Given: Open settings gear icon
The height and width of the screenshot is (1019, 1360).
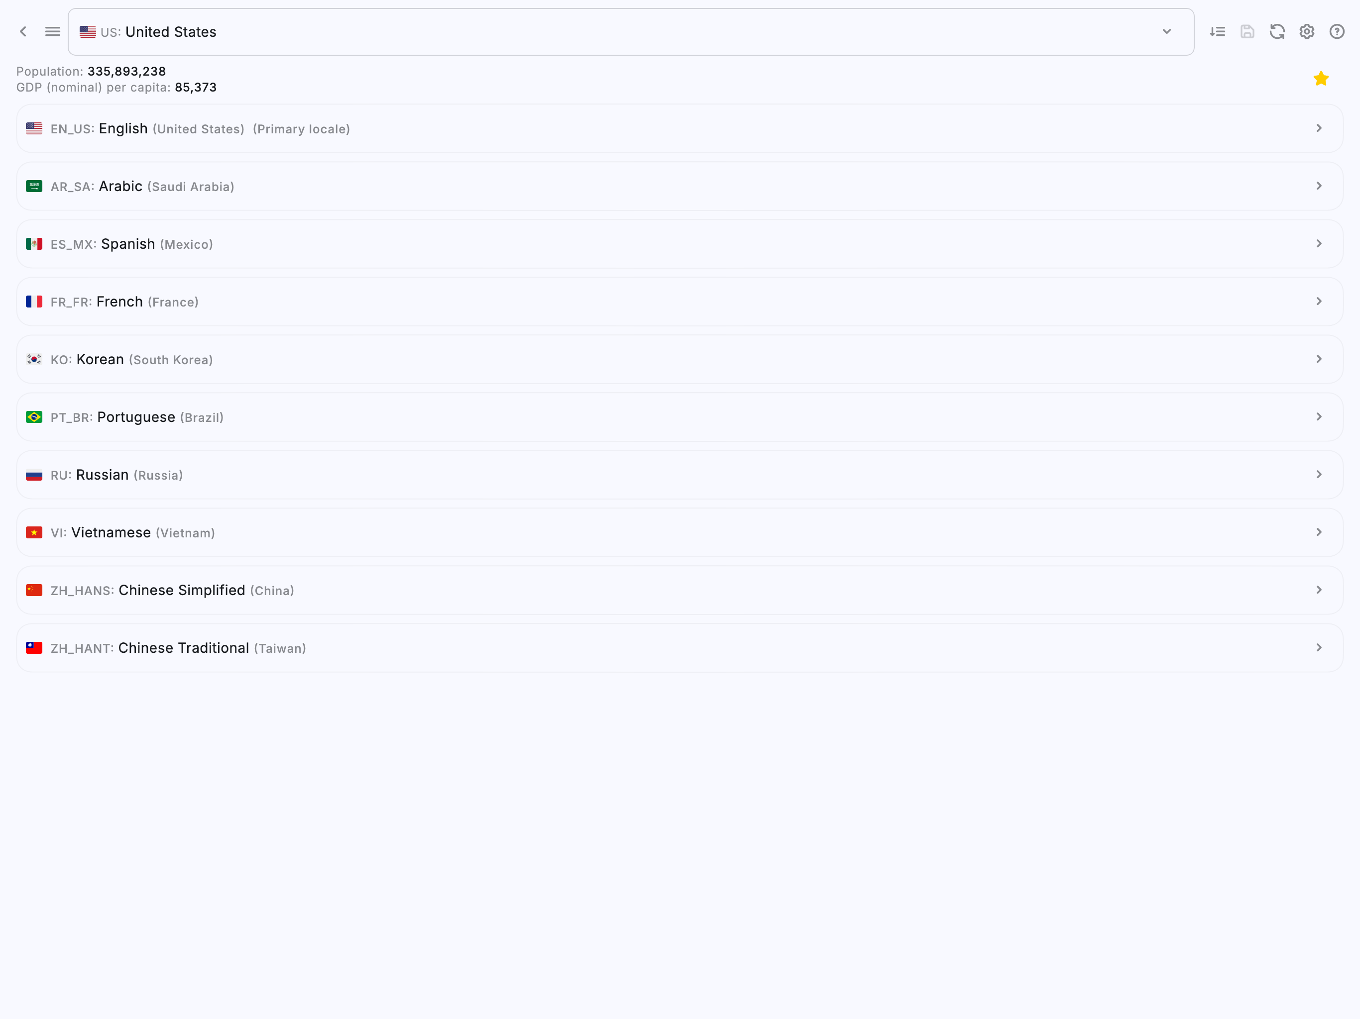Looking at the screenshot, I should click(x=1307, y=31).
